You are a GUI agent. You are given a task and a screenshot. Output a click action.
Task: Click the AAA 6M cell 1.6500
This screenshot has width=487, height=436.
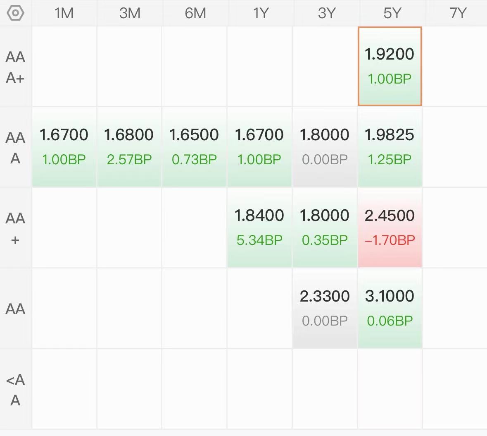point(194,147)
